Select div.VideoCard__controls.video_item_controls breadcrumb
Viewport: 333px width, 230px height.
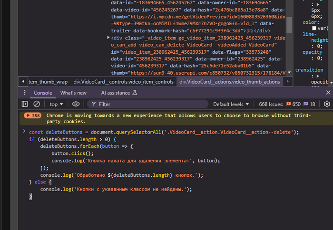123,82
